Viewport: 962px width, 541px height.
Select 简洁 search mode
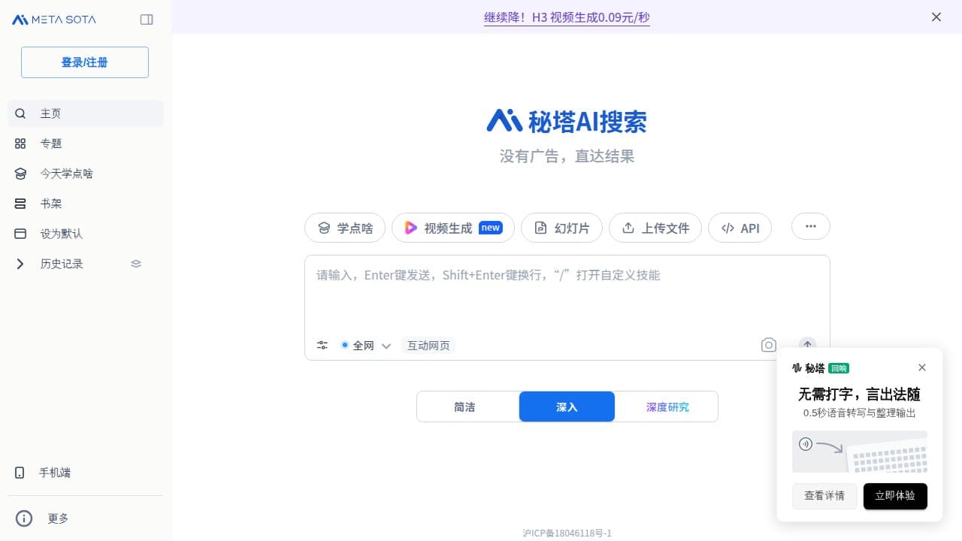[x=464, y=407]
